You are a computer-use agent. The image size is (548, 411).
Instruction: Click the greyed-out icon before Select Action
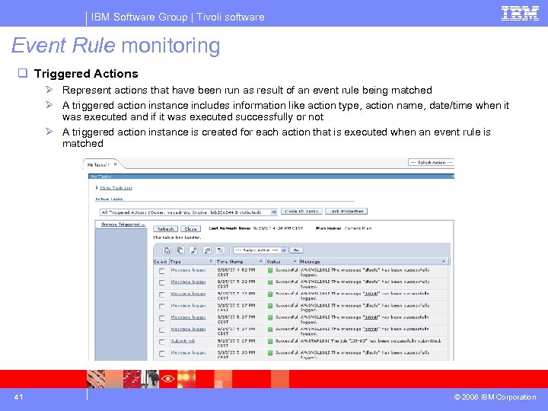click(220, 250)
